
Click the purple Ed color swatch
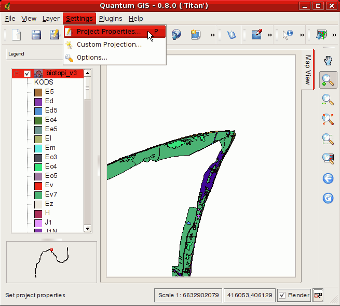pyautogui.click(x=38, y=102)
